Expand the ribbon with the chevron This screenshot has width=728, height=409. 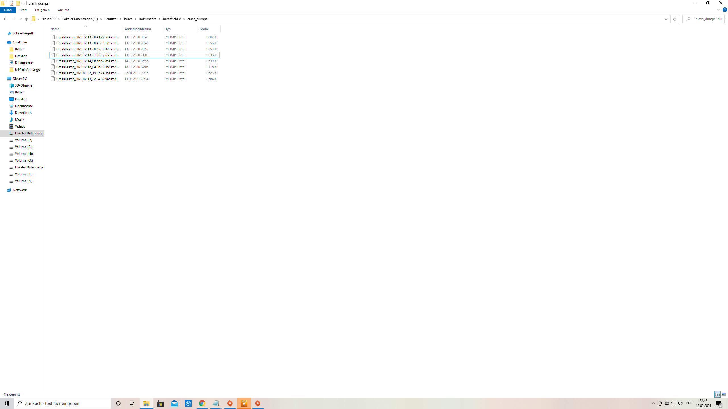coord(719,10)
